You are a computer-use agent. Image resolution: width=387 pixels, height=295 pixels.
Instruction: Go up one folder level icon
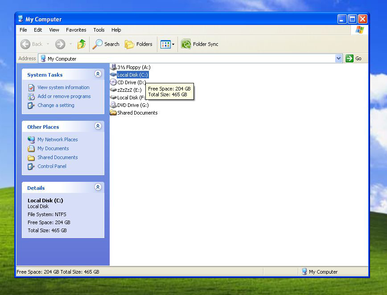pos(82,44)
